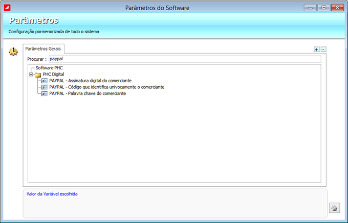Click icon beside Assinatura digital do comerciante
Screen dimensions: 348x223
45,81
